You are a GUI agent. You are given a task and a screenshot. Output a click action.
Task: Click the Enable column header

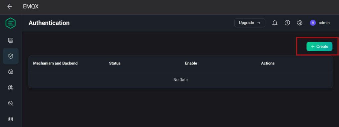(191, 63)
